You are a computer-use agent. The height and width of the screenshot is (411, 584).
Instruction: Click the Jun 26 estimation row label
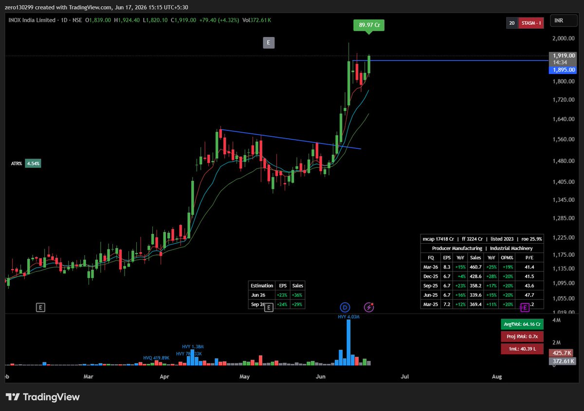pos(258,295)
